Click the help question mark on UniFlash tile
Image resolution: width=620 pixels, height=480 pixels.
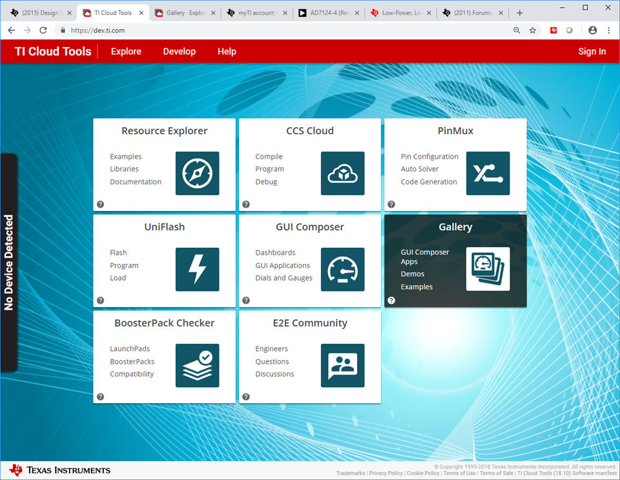(100, 300)
